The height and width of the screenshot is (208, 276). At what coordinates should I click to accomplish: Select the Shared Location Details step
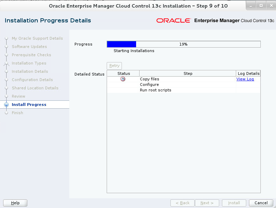(35, 88)
